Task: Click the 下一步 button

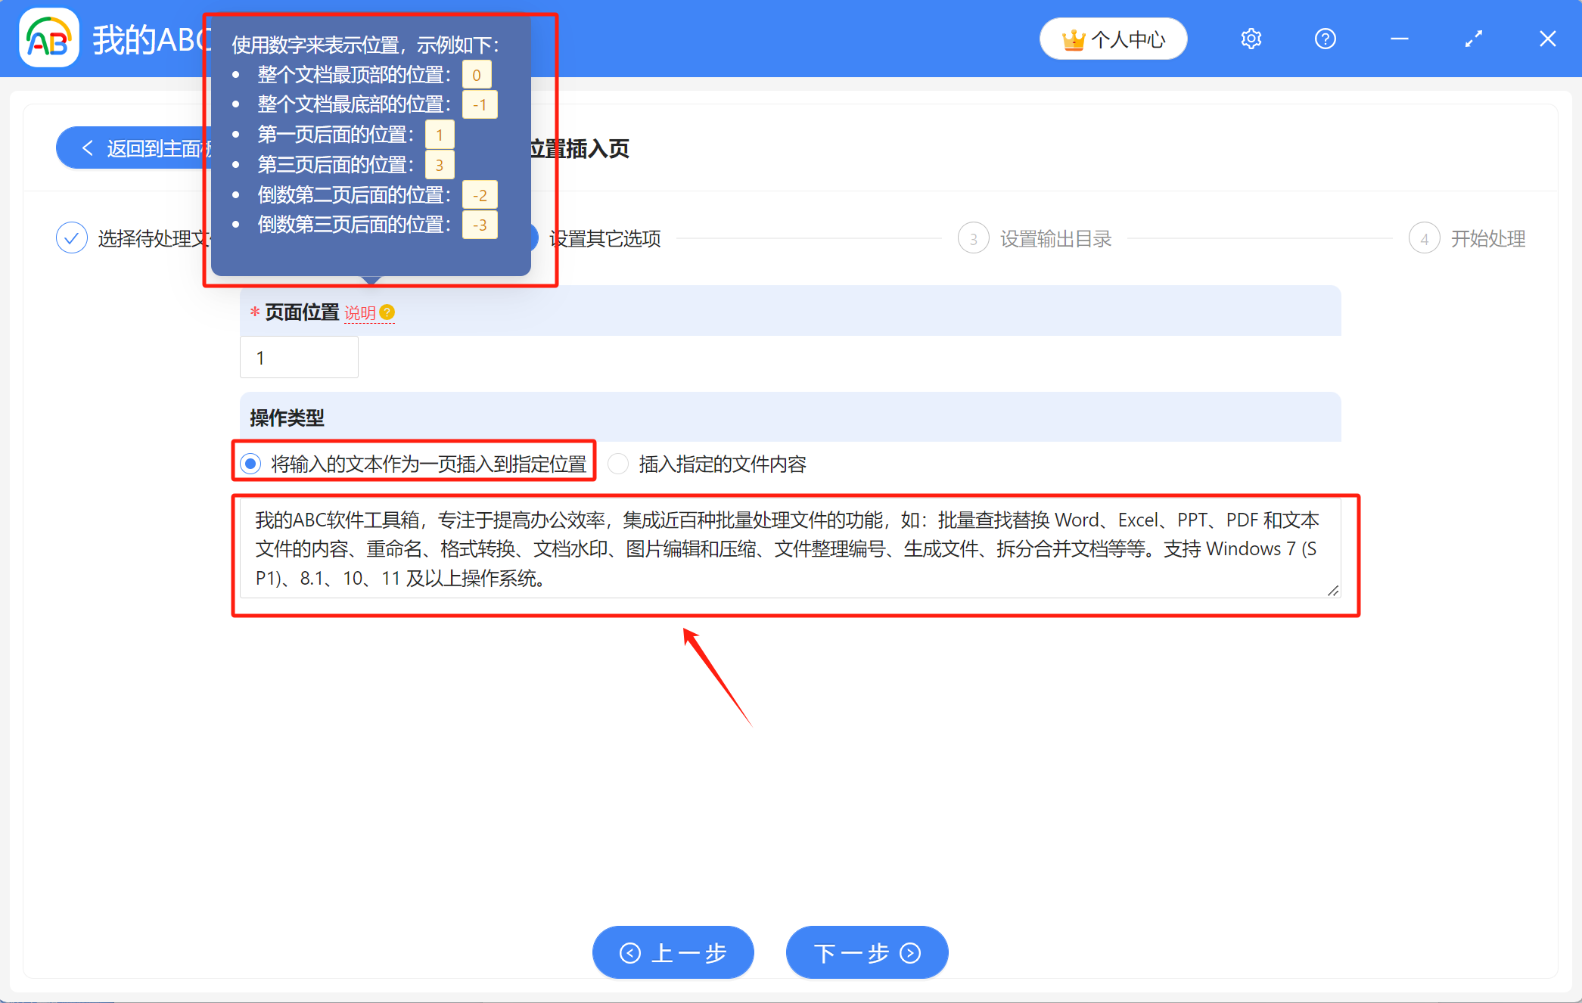Action: coord(866,952)
